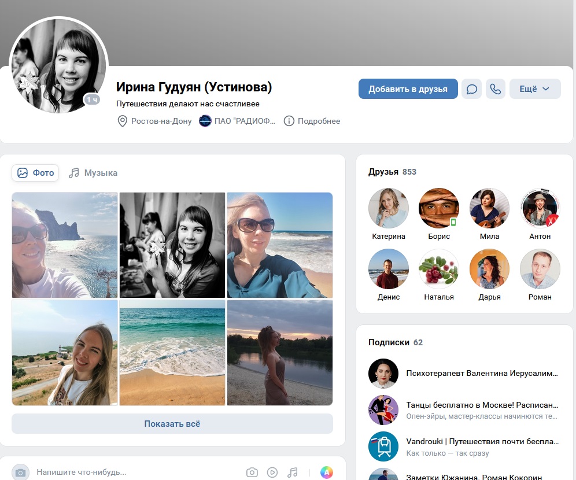
Task: Click photo icon in Фото tab
Action: [x=23, y=172]
